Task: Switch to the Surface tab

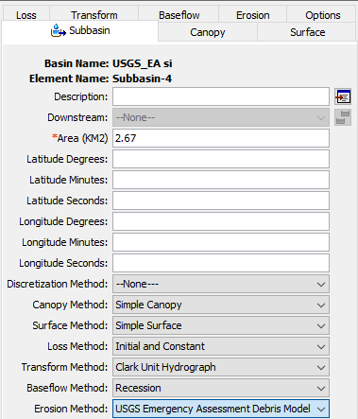Action: 307,32
